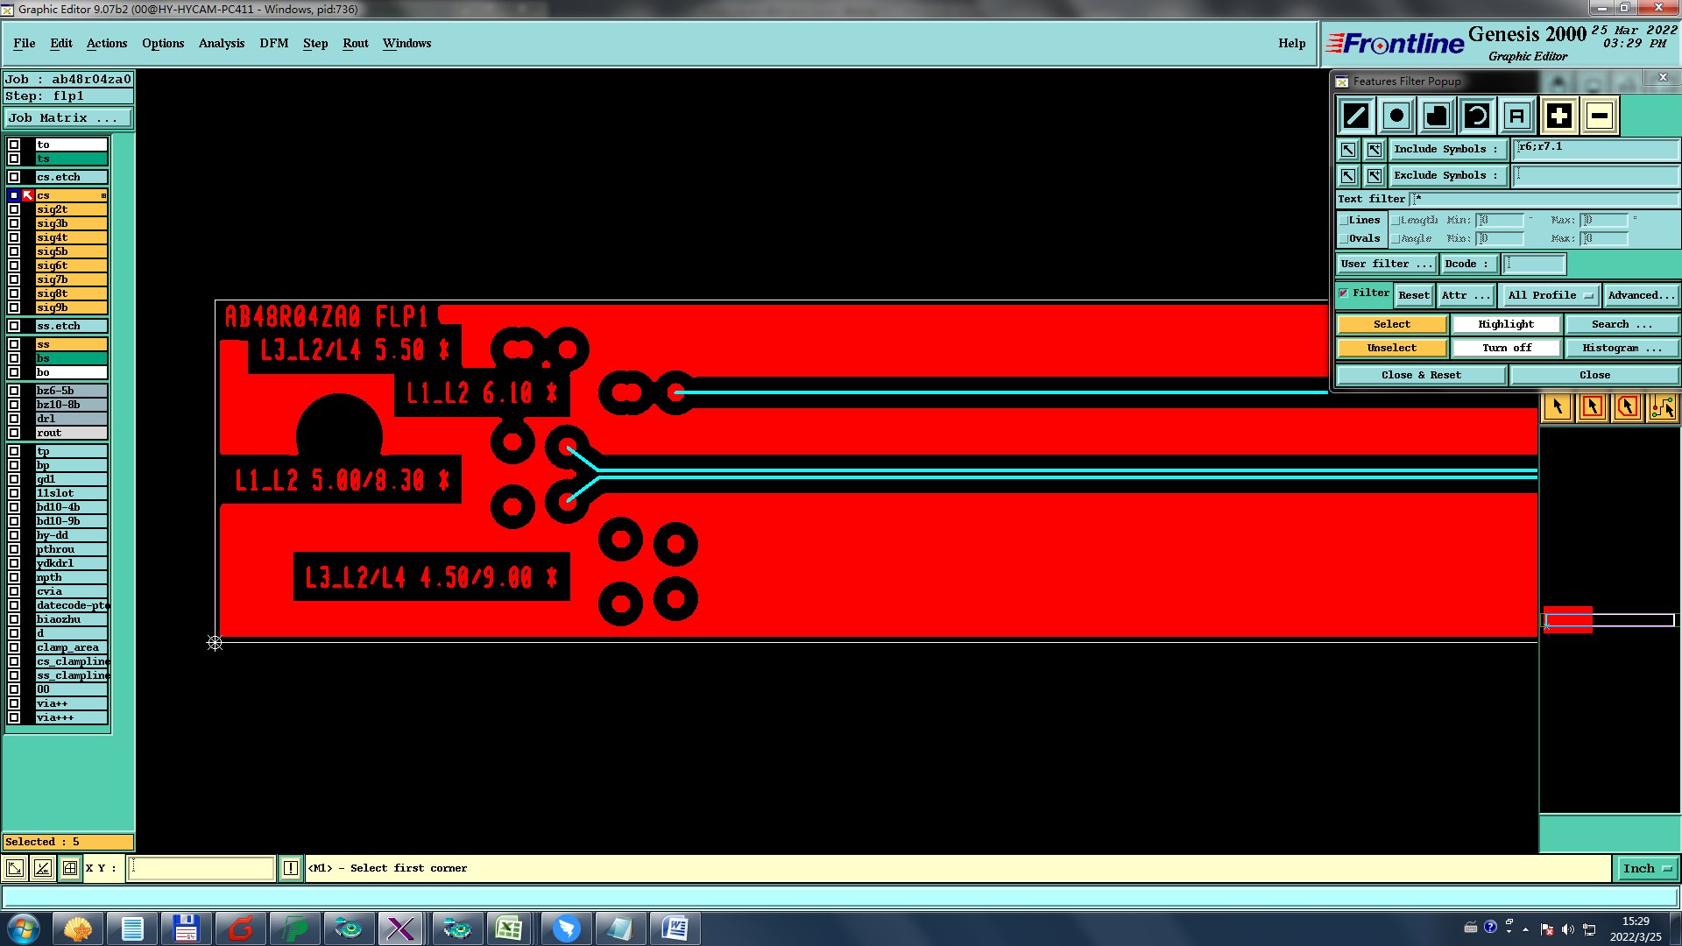
Task: Open the DFM menu
Action: click(x=273, y=43)
